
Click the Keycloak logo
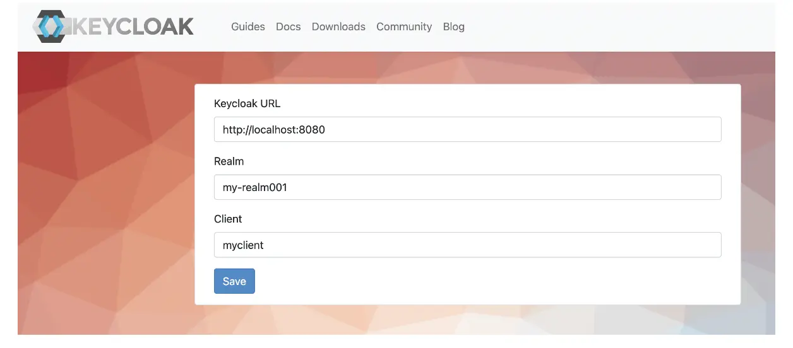coord(113,26)
